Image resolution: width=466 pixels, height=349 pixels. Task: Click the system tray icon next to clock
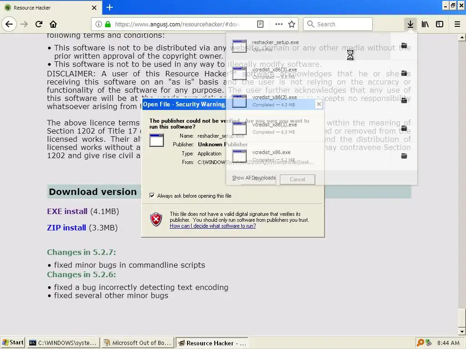(x=428, y=343)
